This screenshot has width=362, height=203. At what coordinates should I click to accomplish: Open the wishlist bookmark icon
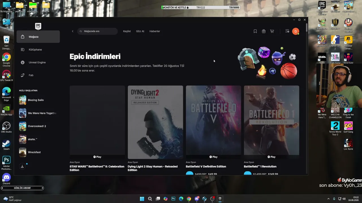pyautogui.click(x=255, y=31)
